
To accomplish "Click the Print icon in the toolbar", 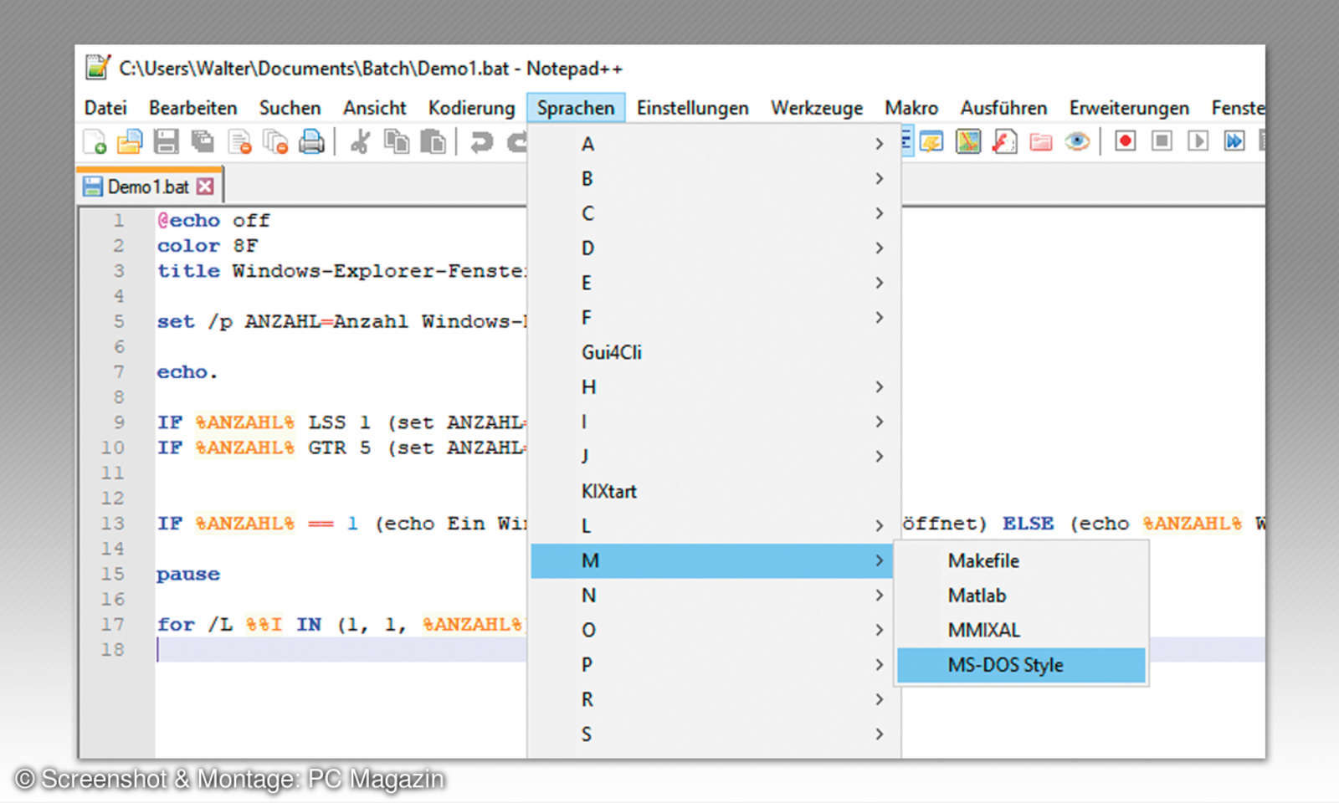I will (311, 142).
